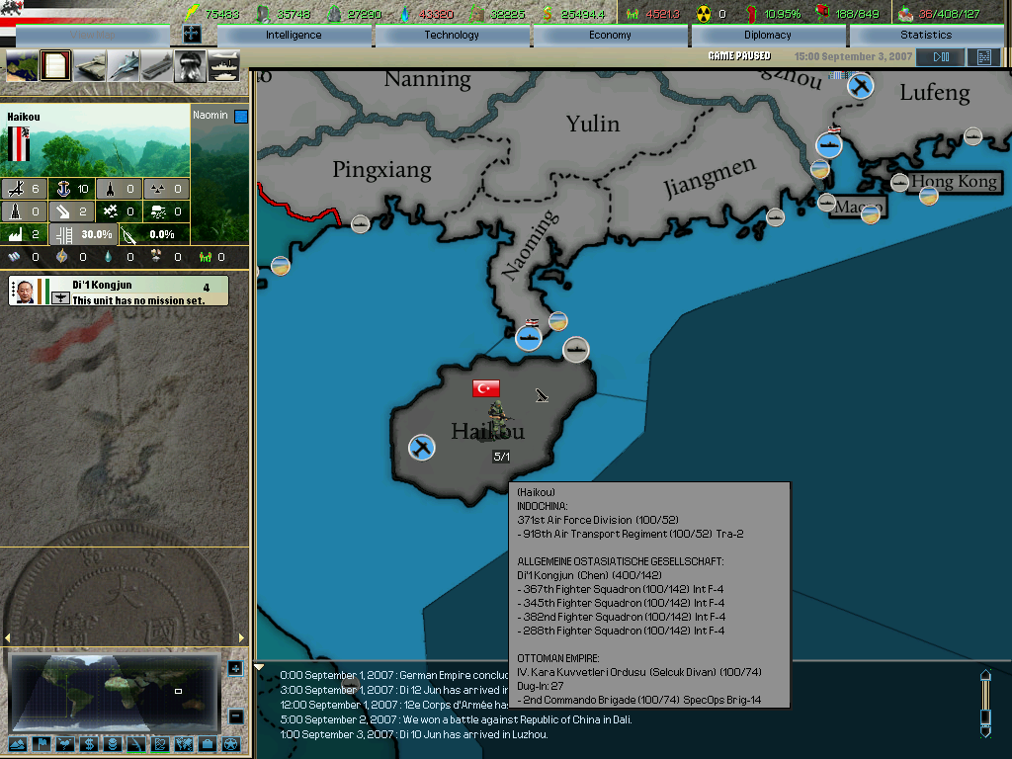The image size is (1012, 759).
Task: Click the aircraft carrier naval units icon
Action: point(157,66)
